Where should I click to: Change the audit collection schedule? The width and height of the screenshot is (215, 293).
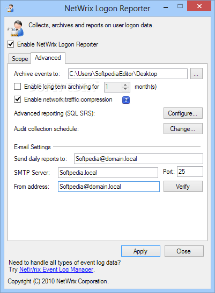(183, 129)
